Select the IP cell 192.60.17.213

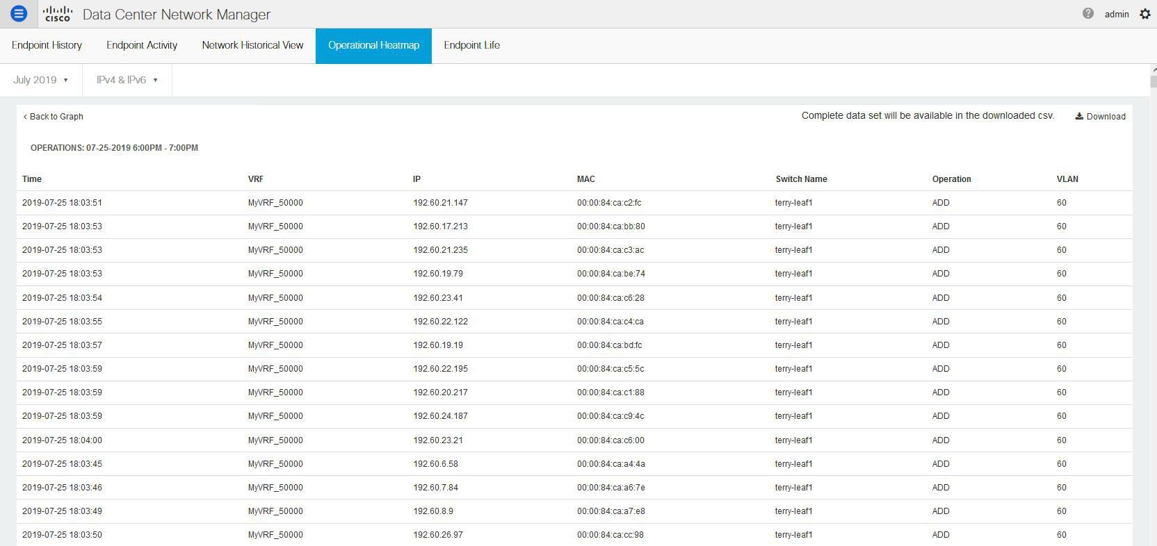point(440,226)
